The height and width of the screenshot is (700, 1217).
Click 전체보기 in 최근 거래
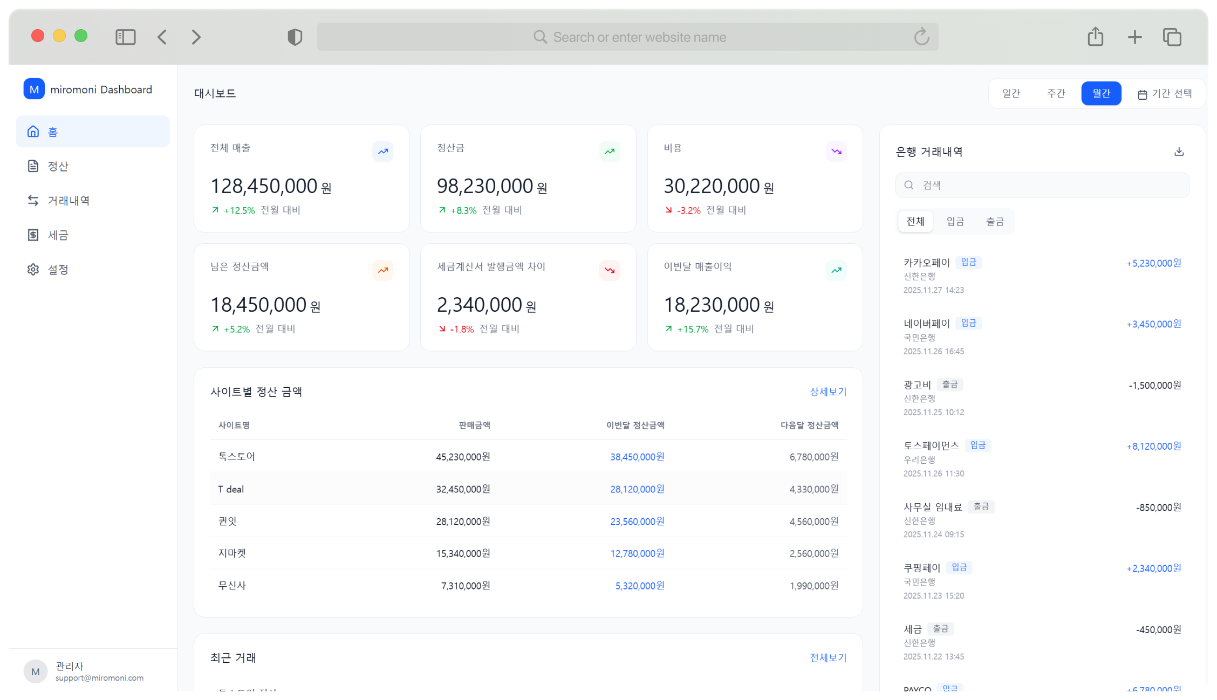point(828,657)
